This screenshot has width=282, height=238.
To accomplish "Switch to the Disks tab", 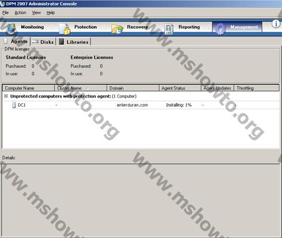I will (43, 42).
